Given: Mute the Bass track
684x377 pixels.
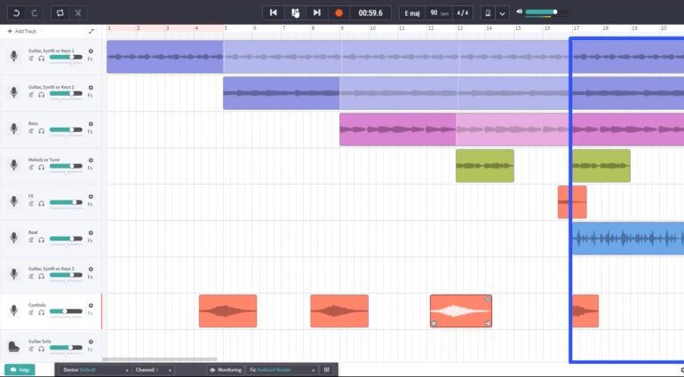Looking at the screenshot, I should coord(31,130).
